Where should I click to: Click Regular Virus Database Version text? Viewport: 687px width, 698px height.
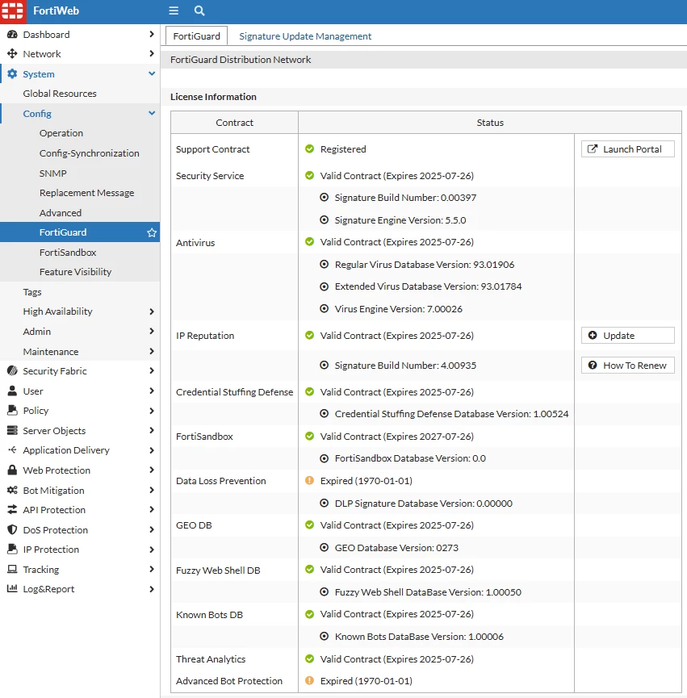[x=425, y=265]
